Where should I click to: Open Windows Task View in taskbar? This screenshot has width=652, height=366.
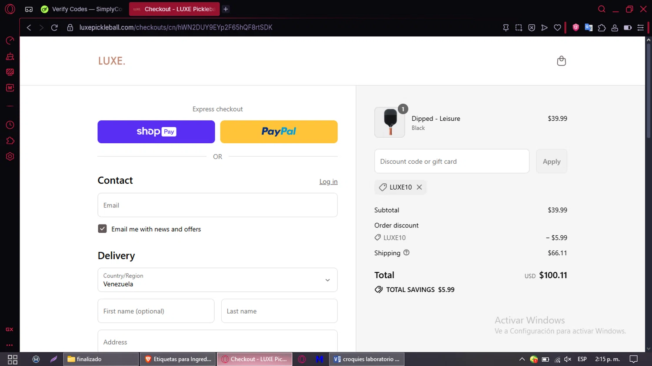13,359
